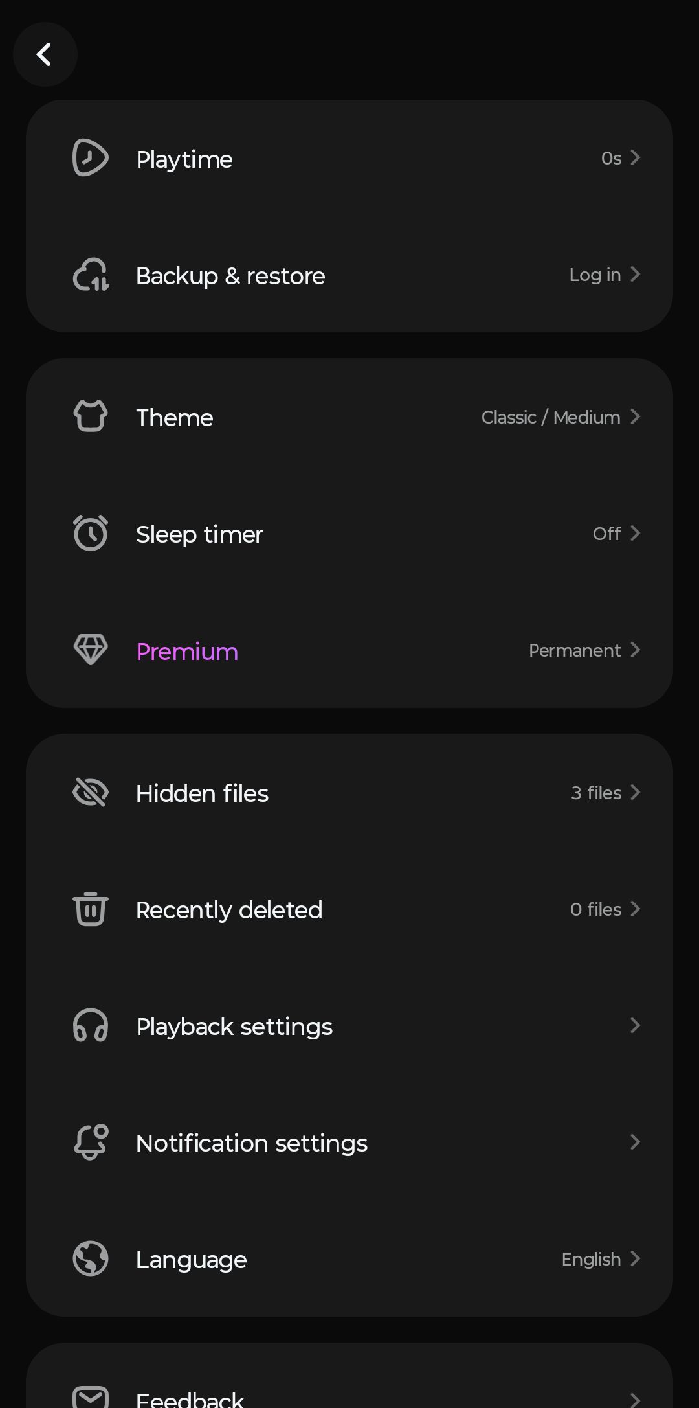Screen dimensions: 699x1408
Task: Tap the Notification settings bell icon
Action: [x=91, y=1142]
